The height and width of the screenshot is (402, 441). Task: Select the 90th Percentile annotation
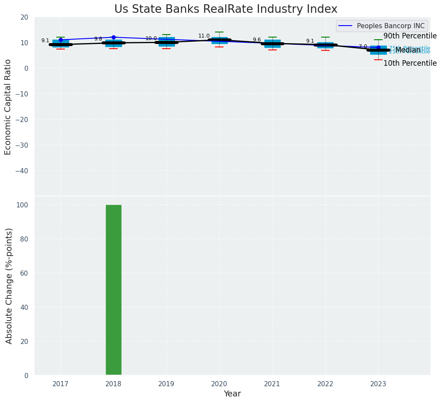click(410, 36)
